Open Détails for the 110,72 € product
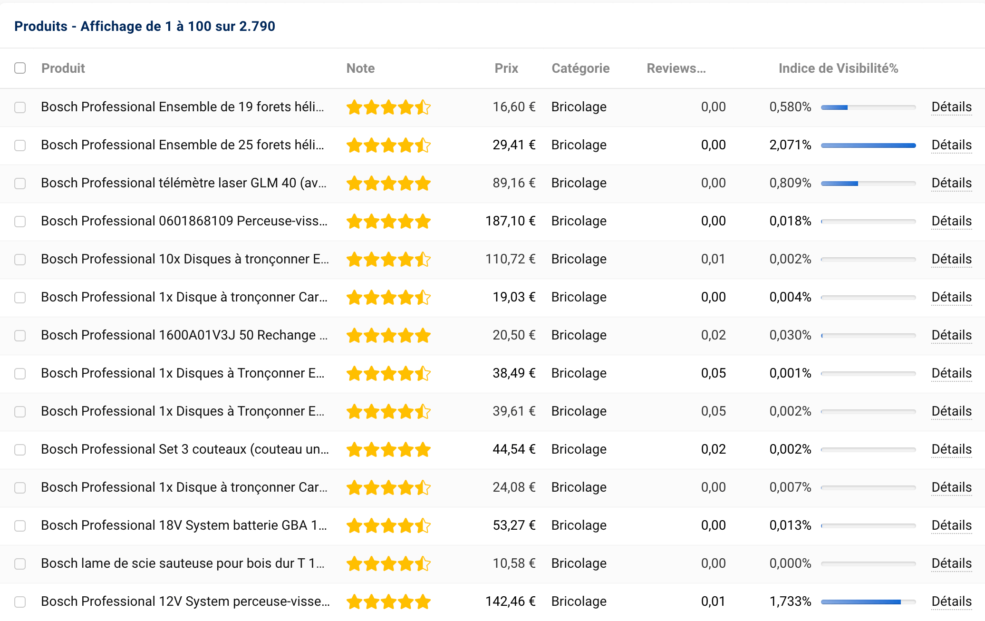 pyautogui.click(x=951, y=259)
